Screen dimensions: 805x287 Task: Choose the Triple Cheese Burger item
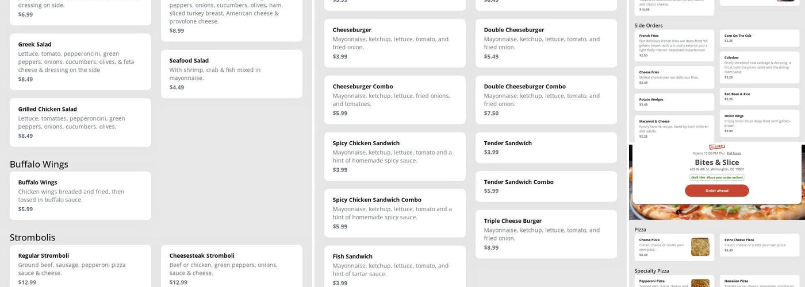(x=546, y=234)
